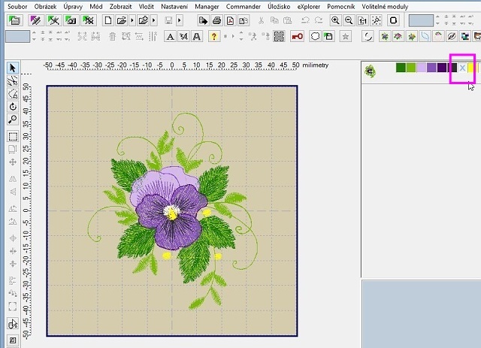This screenshot has width=481, height=348.
Task: Click the yellow question mark help icon
Action: (214, 35)
